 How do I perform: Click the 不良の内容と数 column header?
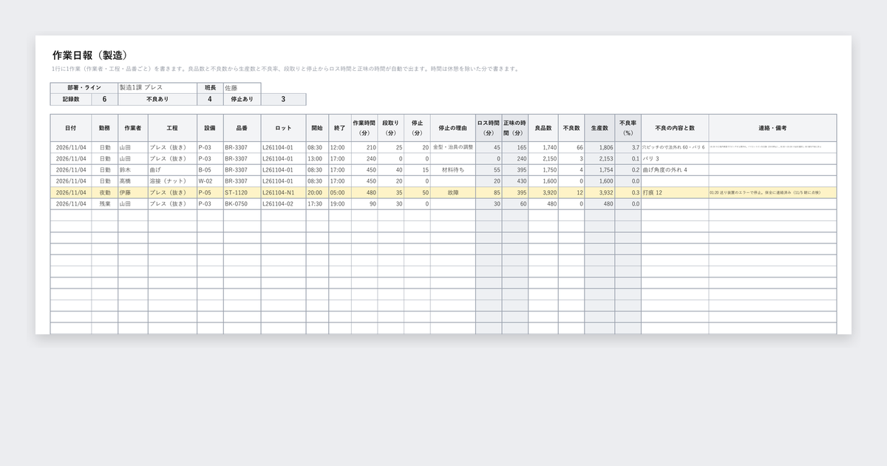pyautogui.click(x=675, y=128)
